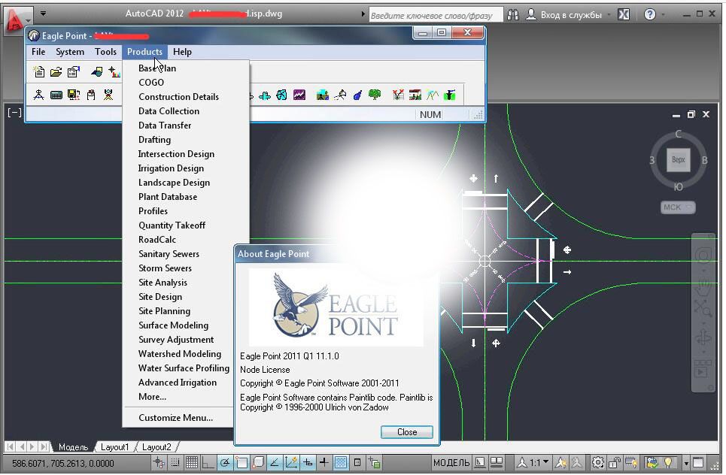Screen dimensions: 726x475
Task: Toggle Dynamic Input in status bar
Action: click(308, 462)
